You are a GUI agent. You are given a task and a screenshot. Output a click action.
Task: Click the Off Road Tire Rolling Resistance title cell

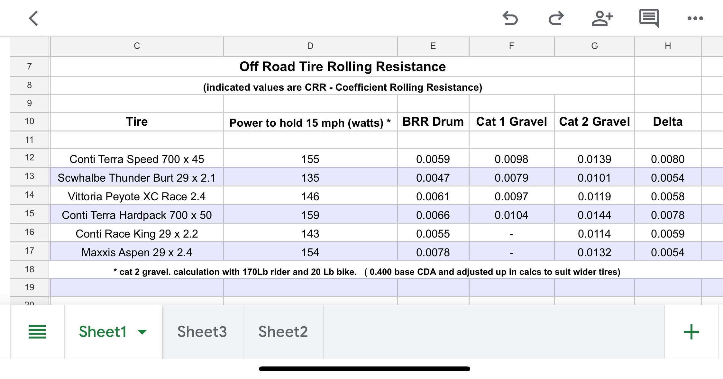342,67
